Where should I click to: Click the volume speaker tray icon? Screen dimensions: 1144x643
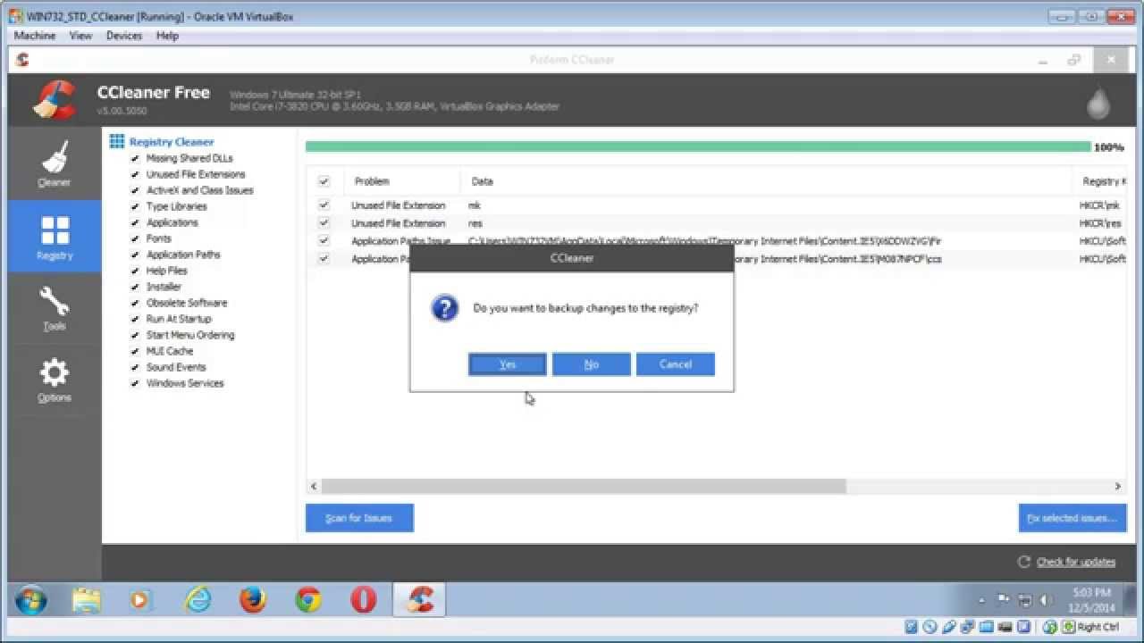[1045, 600]
